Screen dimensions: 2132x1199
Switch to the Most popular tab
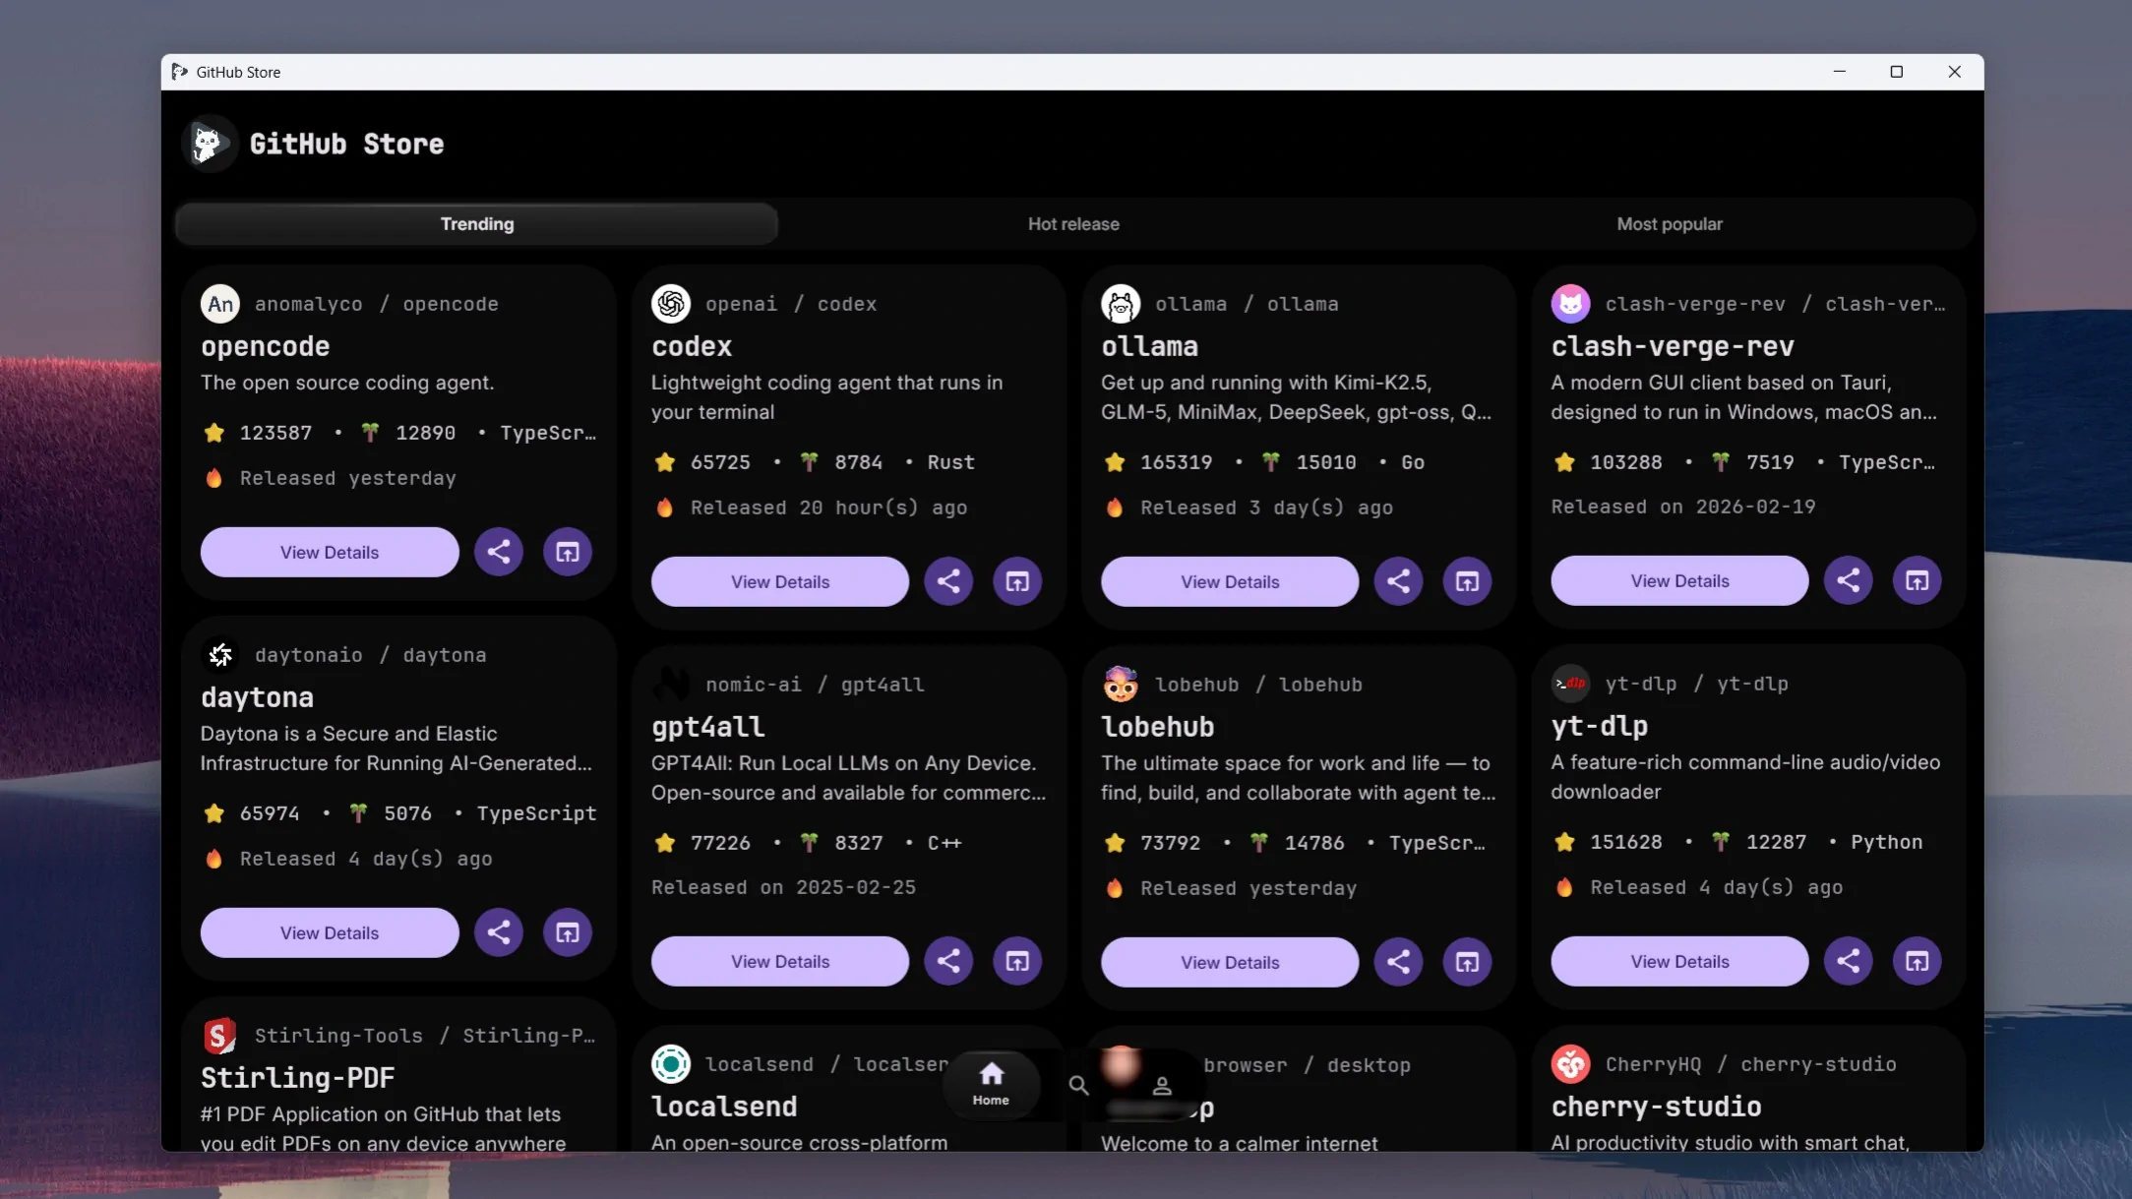[1669, 223]
